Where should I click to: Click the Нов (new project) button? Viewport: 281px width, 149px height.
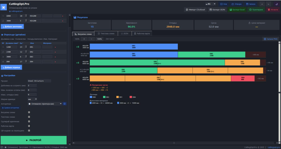[223, 4]
